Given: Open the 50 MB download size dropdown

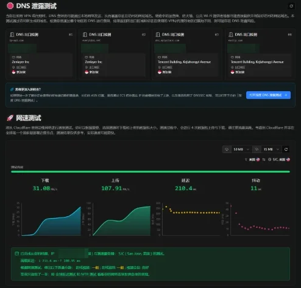Looking at the screenshot, I should click(241, 149).
